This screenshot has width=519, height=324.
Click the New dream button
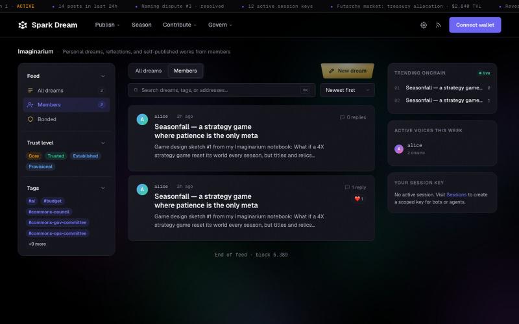point(348,71)
